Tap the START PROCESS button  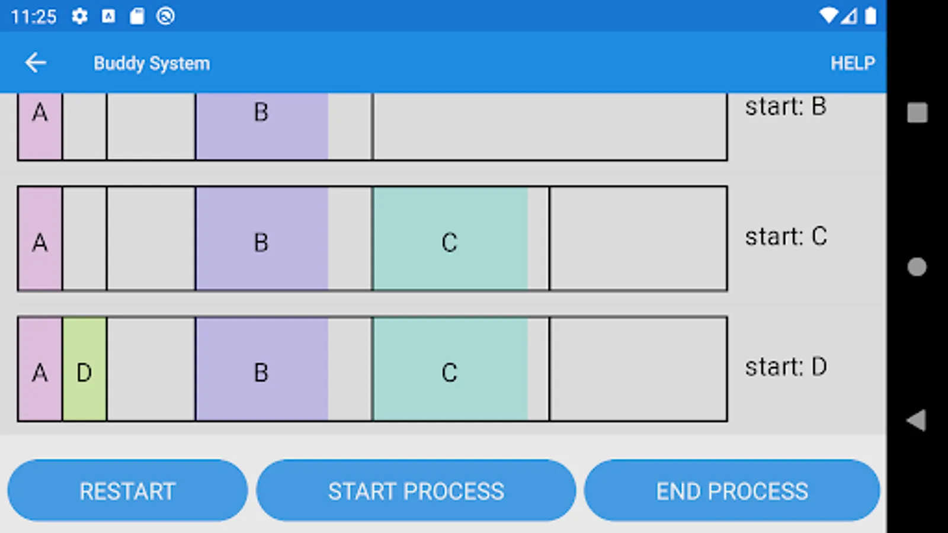416,491
